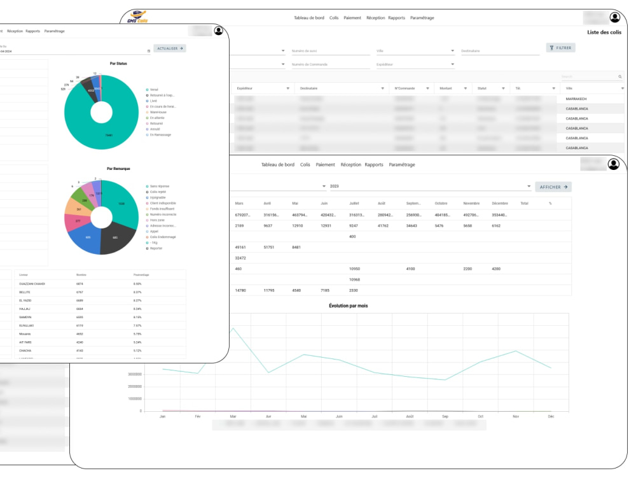Select the EL YAZID row in Livreur table
Image resolution: width=636 pixels, height=478 pixels.
pos(100,300)
